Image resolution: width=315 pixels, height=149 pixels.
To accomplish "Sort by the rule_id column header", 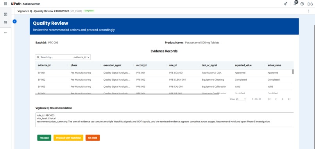I will [173, 65].
